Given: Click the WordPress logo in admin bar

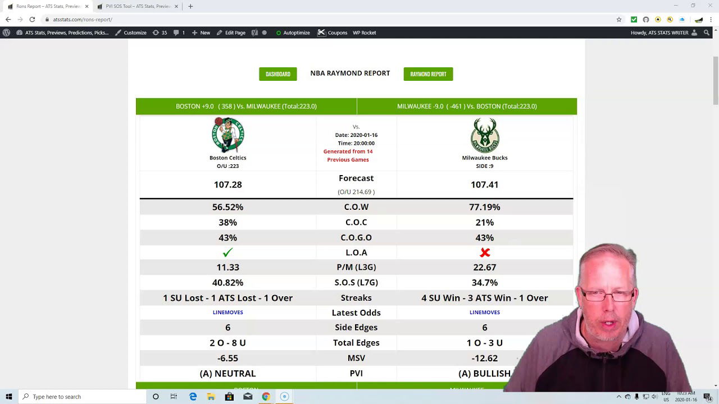Looking at the screenshot, I should (6, 33).
